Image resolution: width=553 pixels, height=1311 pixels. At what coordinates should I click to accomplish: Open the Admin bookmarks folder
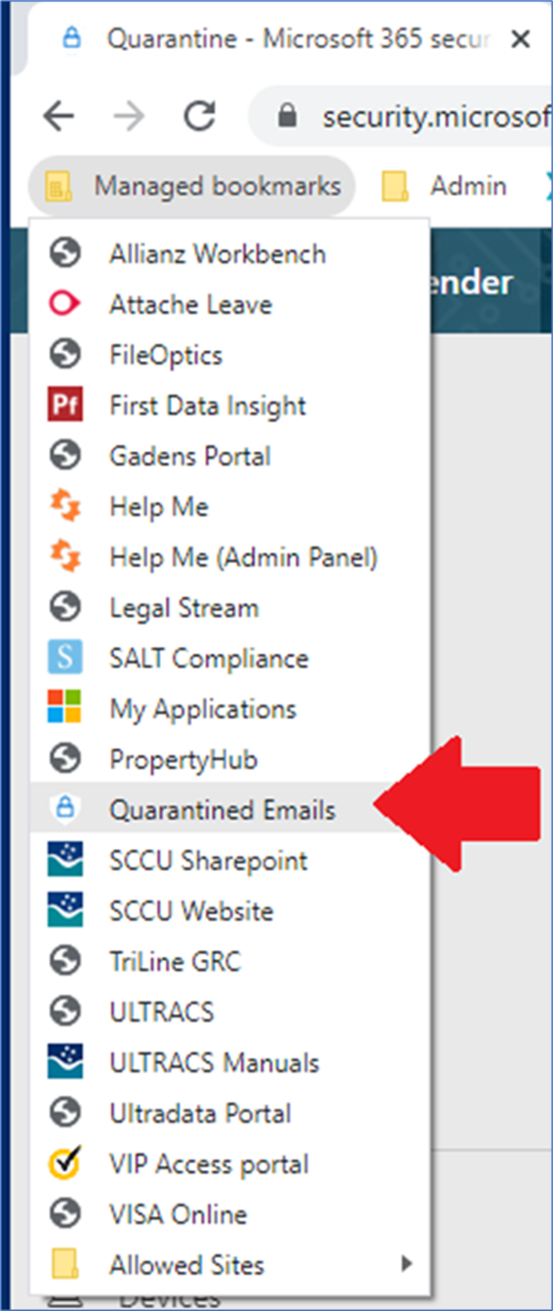[x=445, y=186]
